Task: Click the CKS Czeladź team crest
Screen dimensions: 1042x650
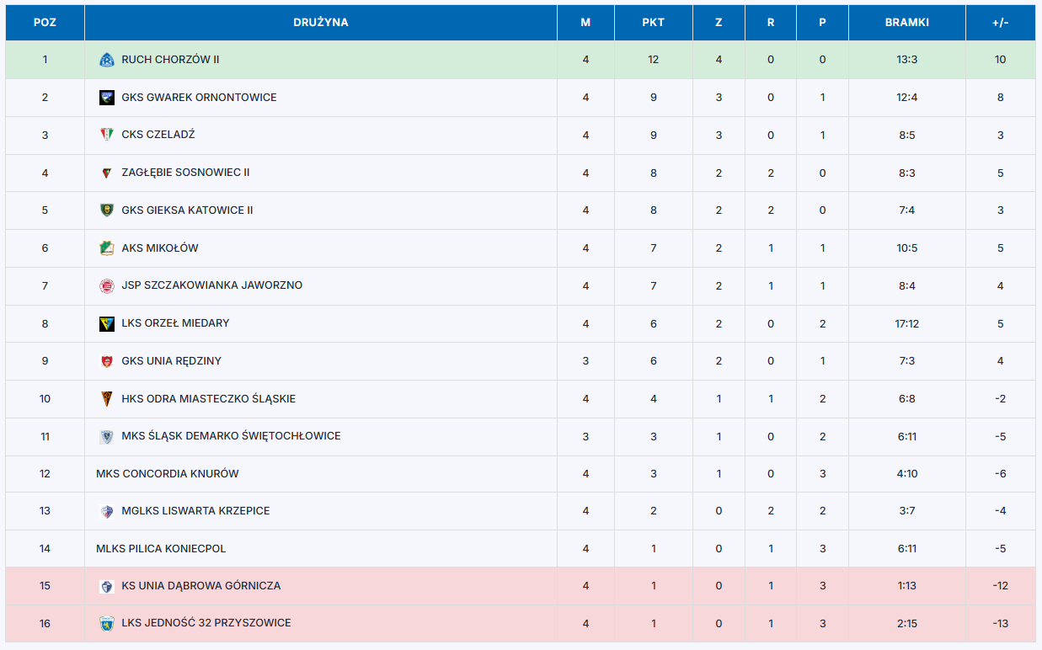Action: pyautogui.click(x=106, y=135)
